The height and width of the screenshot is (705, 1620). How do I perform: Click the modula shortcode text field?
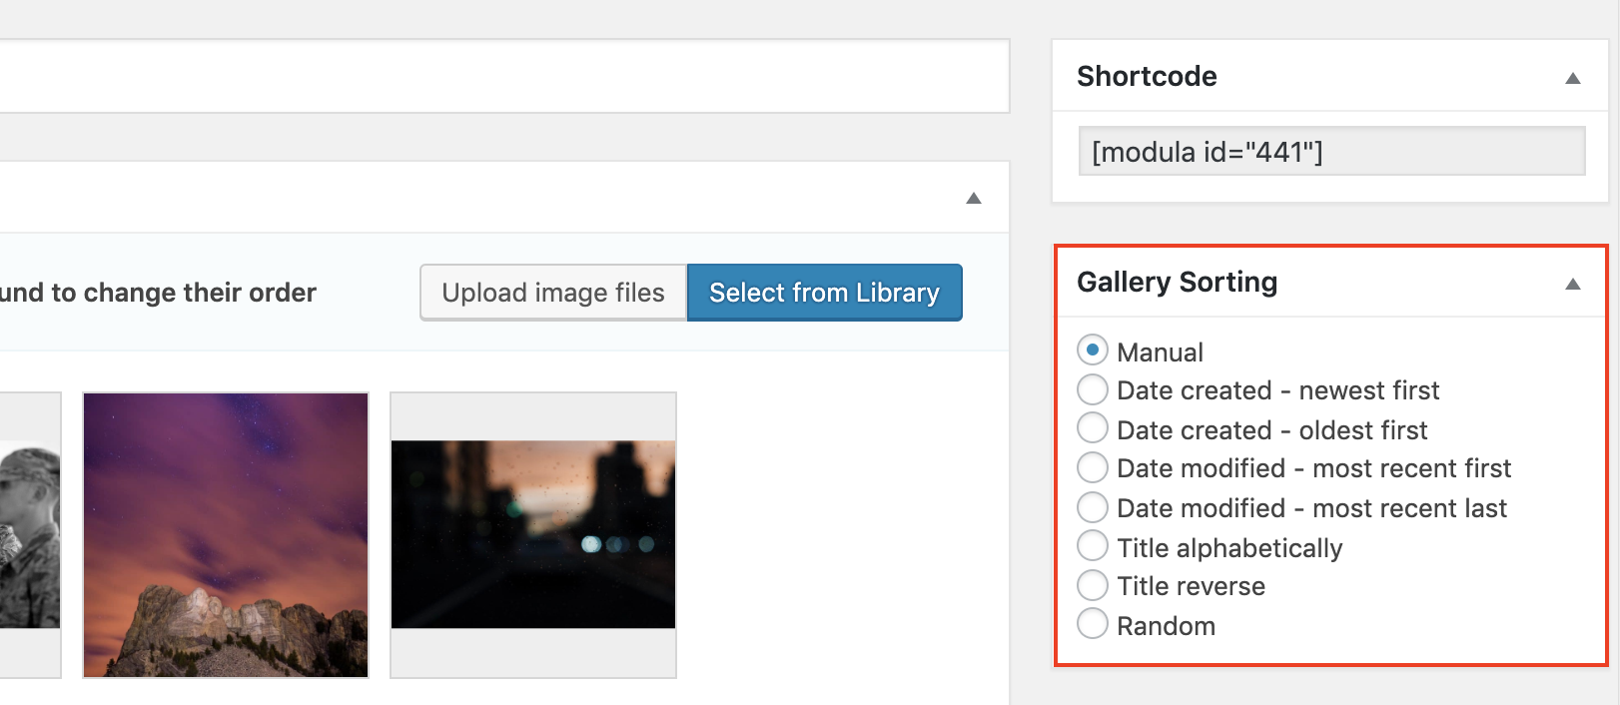point(1331,152)
